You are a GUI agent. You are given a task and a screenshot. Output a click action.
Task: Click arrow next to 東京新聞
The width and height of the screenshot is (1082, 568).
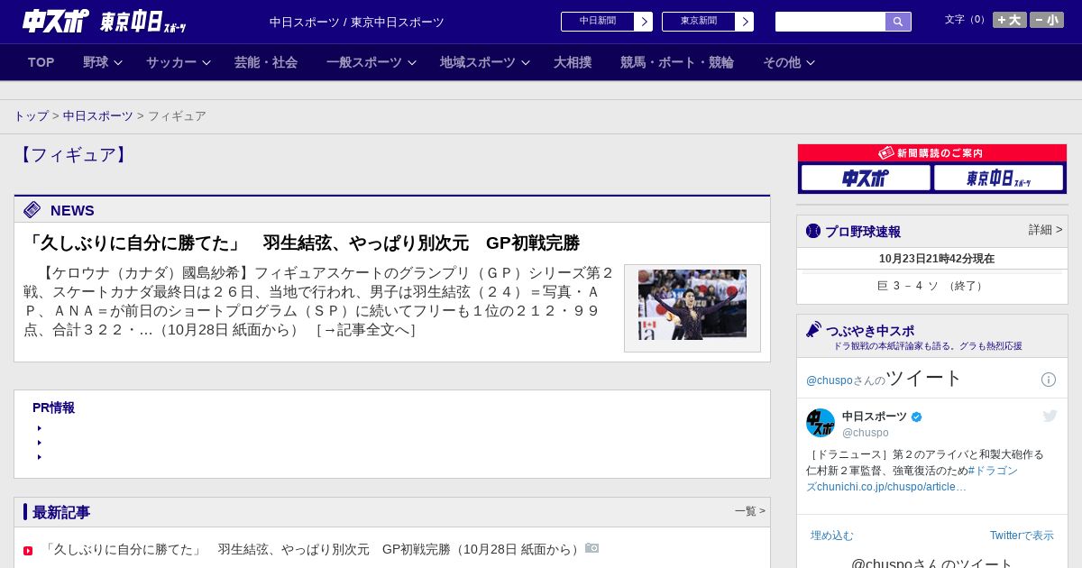click(x=745, y=22)
